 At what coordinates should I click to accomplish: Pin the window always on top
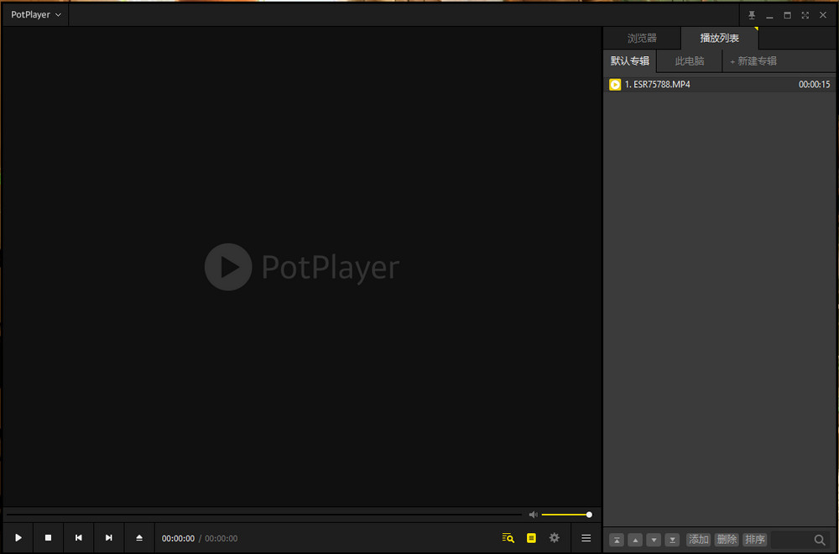752,15
